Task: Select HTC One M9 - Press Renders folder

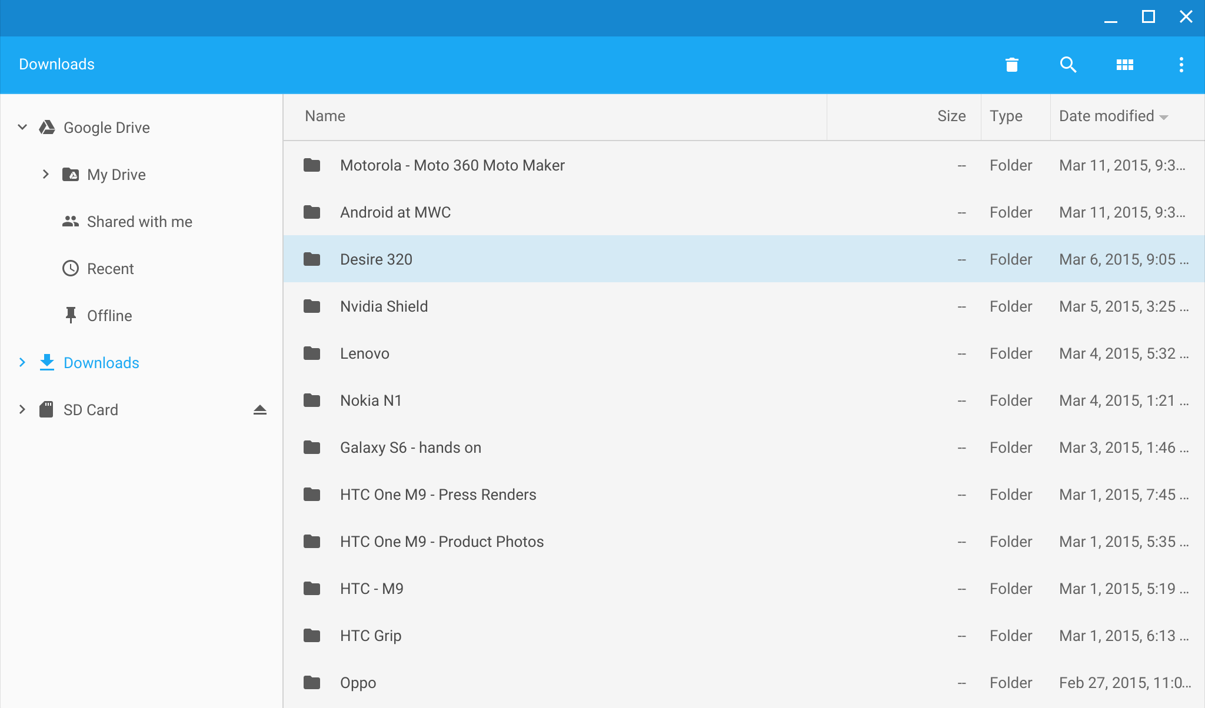Action: [x=438, y=495]
